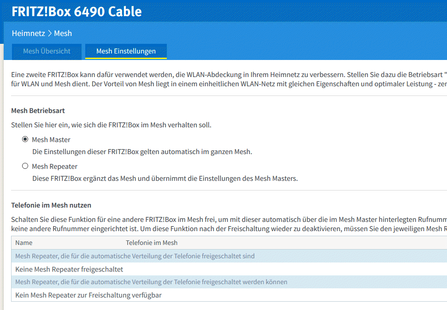Image resolution: width=447 pixels, height=310 pixels.
Task: Click the 'freigeschaltet werden können' group header row
Action: pos(229,282)
